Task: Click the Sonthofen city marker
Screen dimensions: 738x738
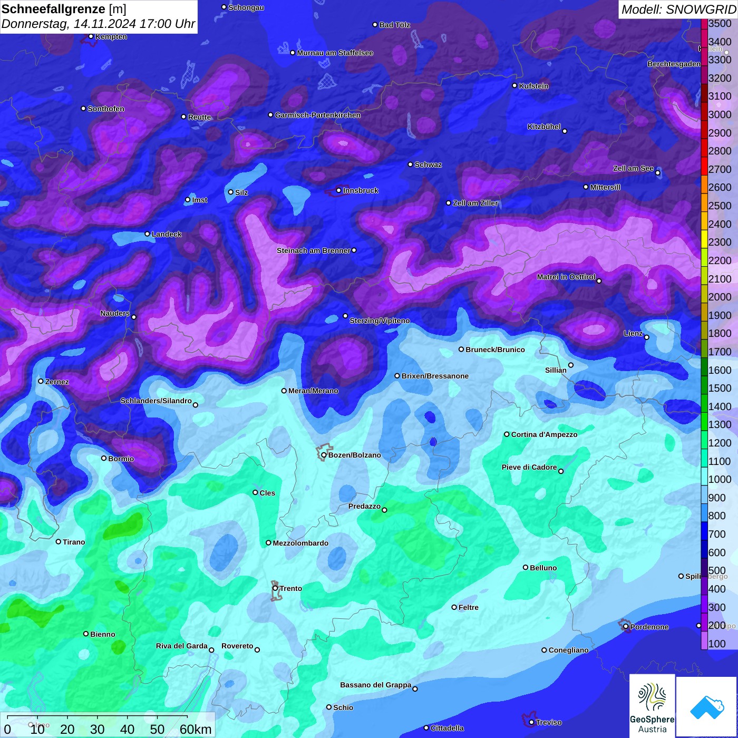Action: [x=83, y=109]
